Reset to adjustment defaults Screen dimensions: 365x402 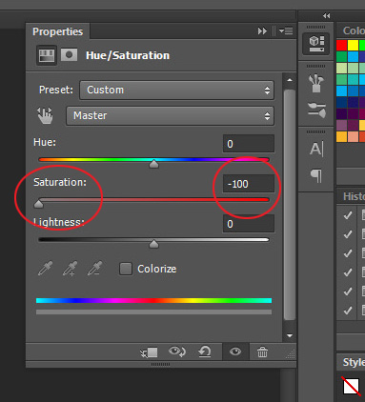(205, 352)
